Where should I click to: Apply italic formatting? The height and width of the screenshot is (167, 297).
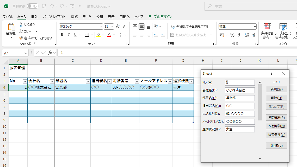click(x=69, y=35)
